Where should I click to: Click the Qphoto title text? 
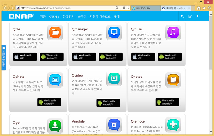[x=19, y=77]
